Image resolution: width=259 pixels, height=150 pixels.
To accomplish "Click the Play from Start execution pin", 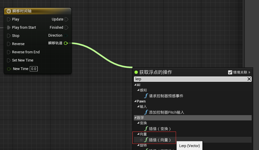I will 9,28.
